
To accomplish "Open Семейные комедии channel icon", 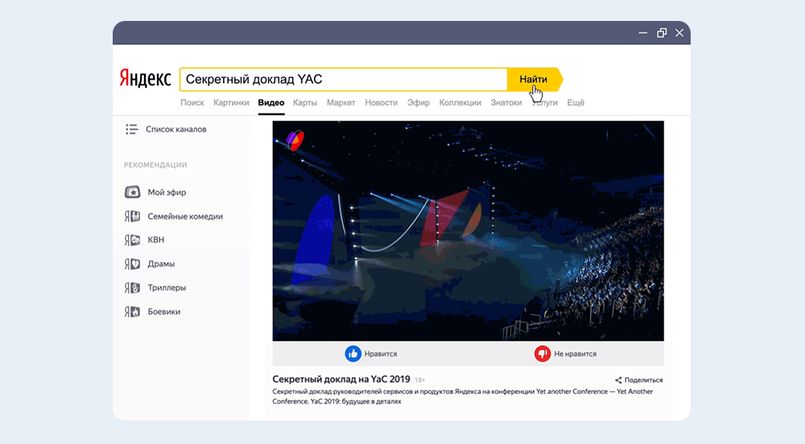I will coord(132,217).
